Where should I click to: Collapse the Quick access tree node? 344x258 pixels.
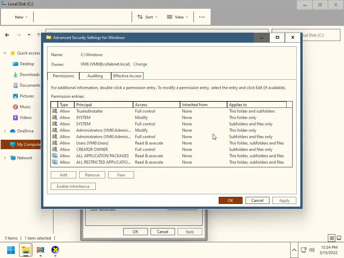pos(5,53)
